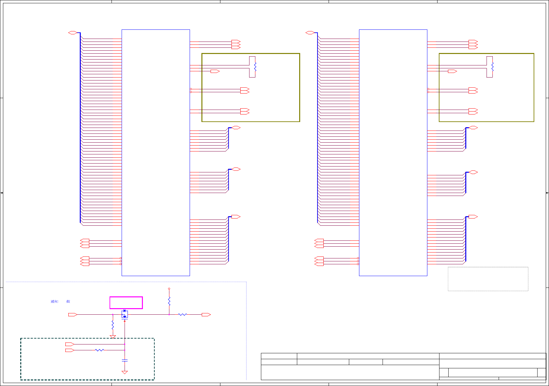This screenshot has width=549, height=386.
Task: Click the second bus port right of right IC
Action: pyautogui.click(x=473, y=172)
